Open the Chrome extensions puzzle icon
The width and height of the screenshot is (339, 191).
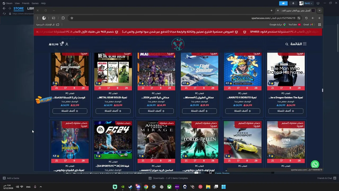[63, 18]
